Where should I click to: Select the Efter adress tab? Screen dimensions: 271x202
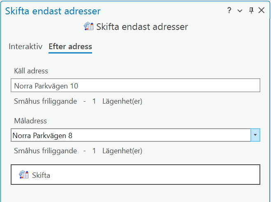(70, 46)
